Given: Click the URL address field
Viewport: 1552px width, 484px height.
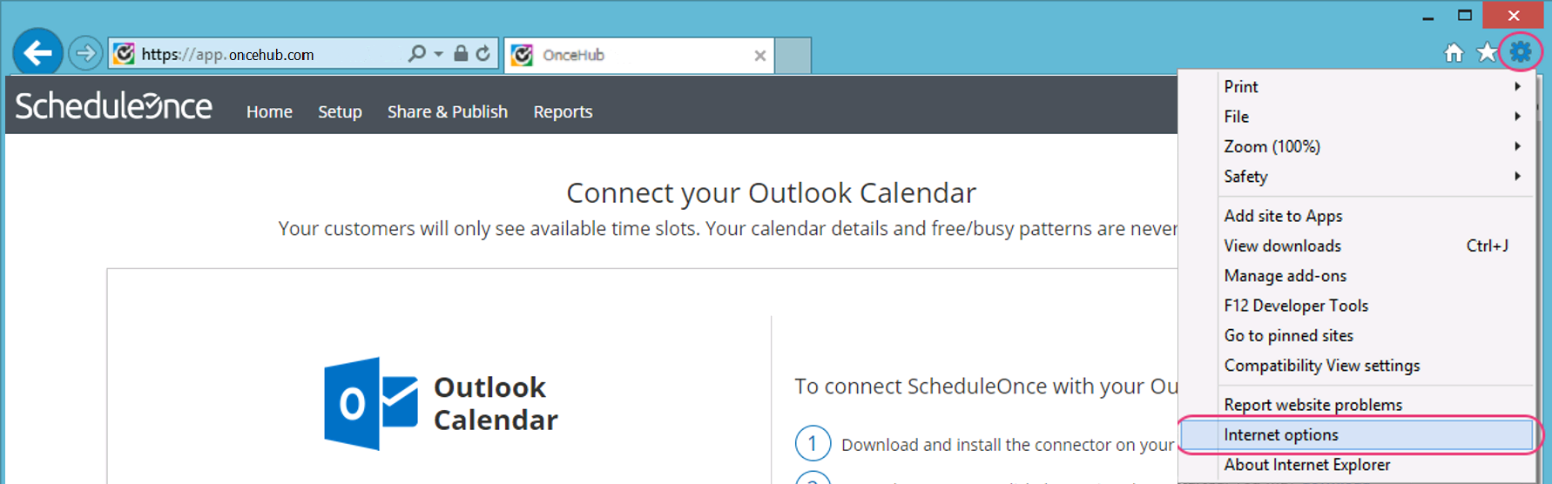Looking at the screenshot, I should click(x=261, y=55).
